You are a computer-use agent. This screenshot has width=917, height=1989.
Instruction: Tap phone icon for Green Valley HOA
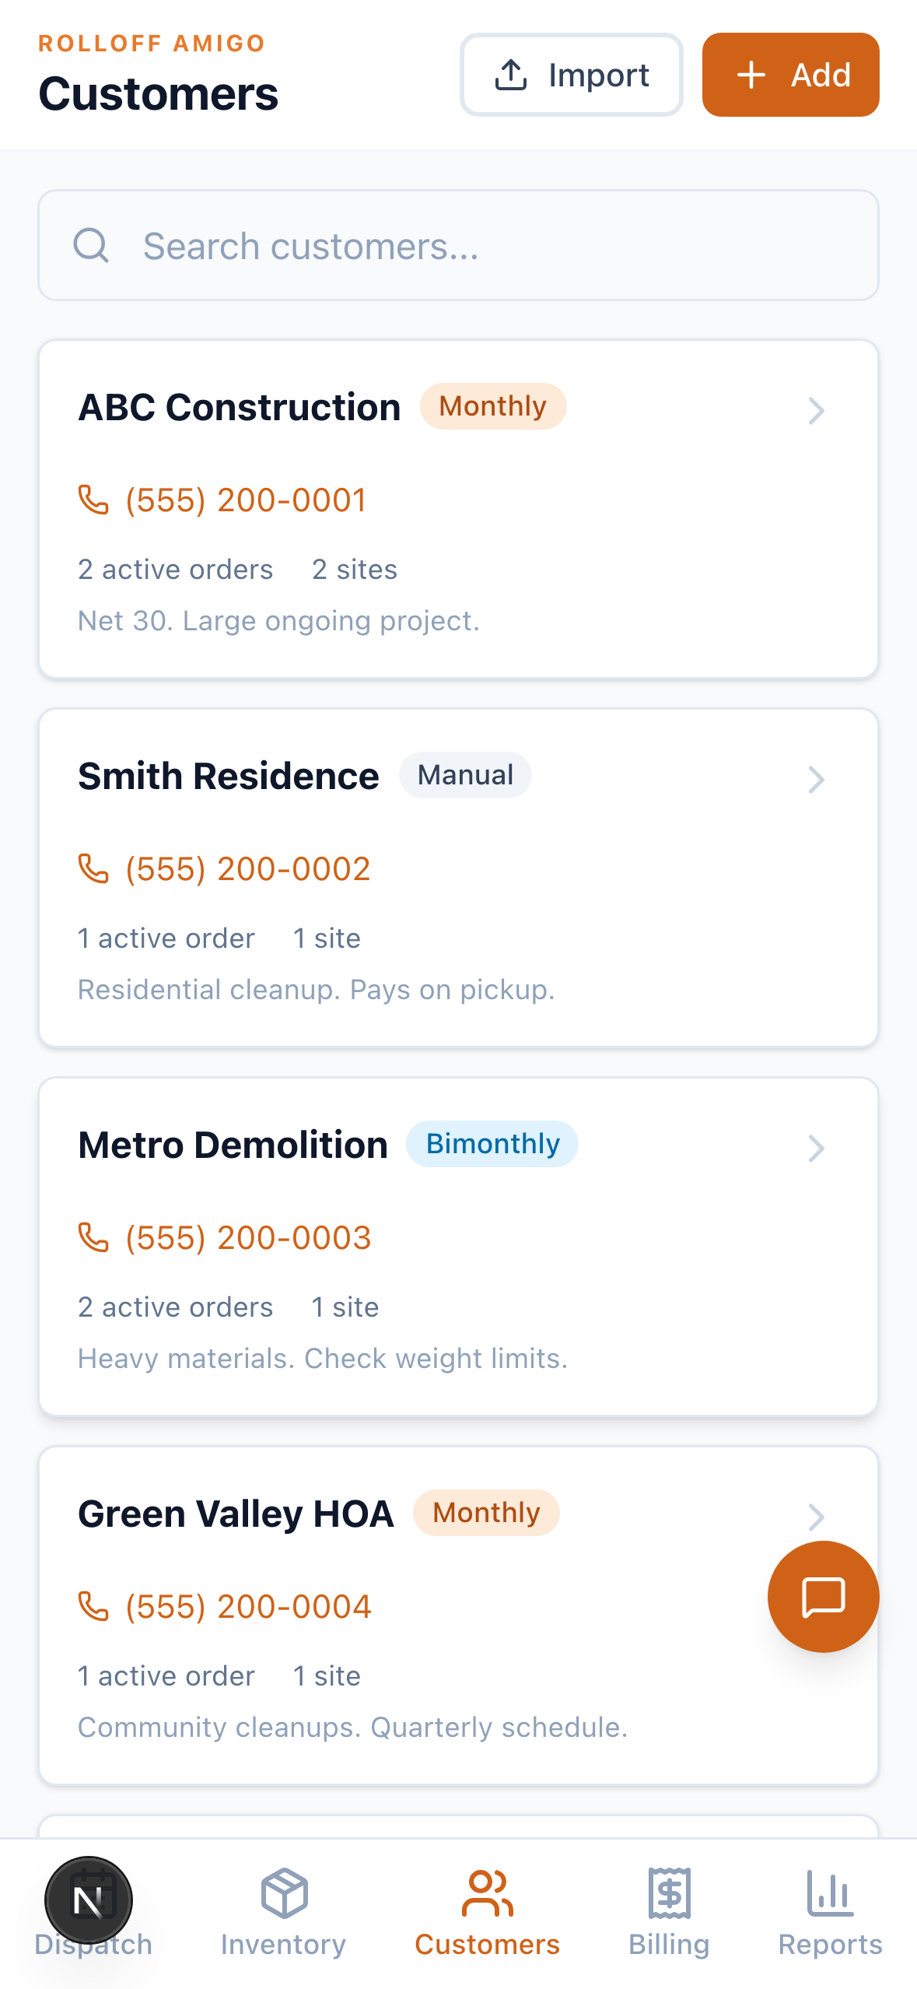pos(93,1607)
